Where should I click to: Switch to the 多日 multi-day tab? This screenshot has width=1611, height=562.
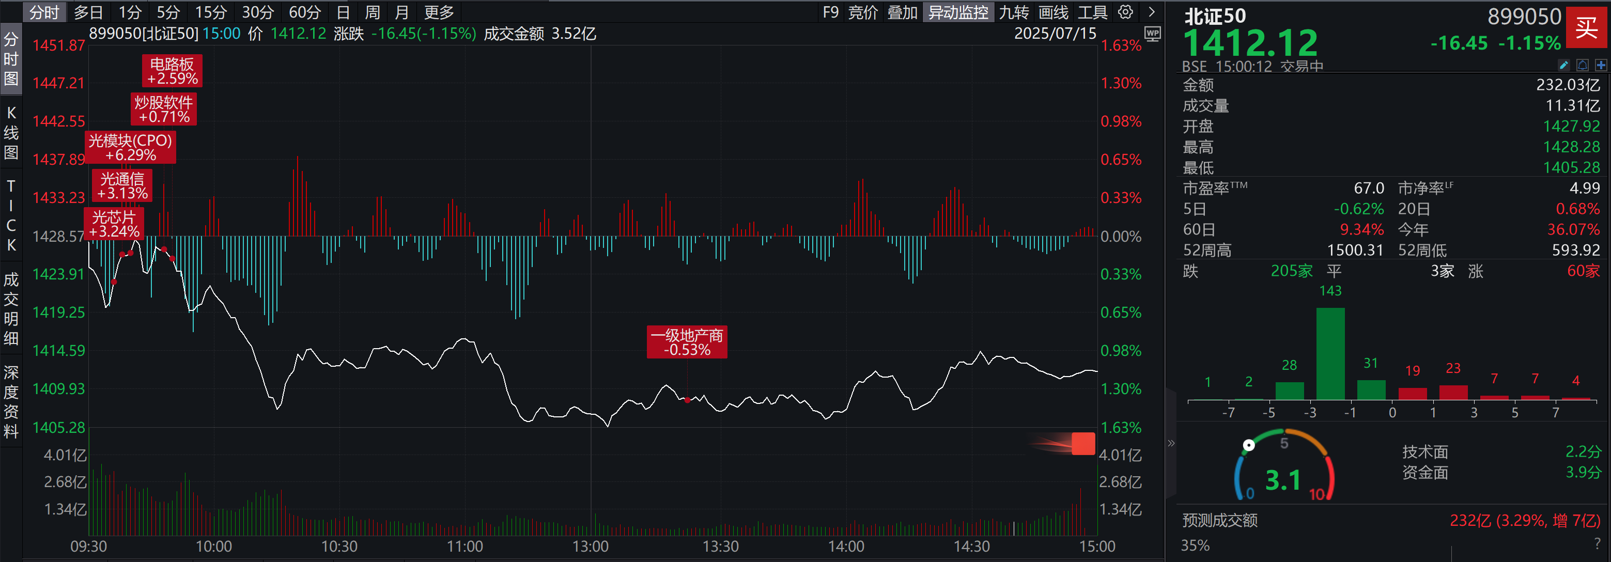[88, 12]
